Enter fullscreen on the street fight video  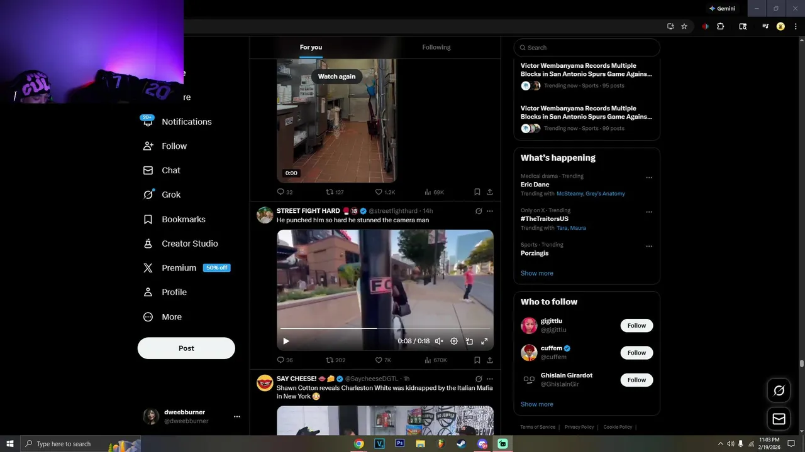coord(484,341)
